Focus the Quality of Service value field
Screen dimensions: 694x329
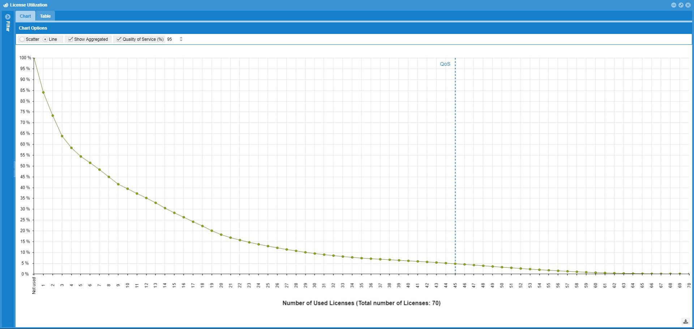pyautogui.click(x=172, y=39)
